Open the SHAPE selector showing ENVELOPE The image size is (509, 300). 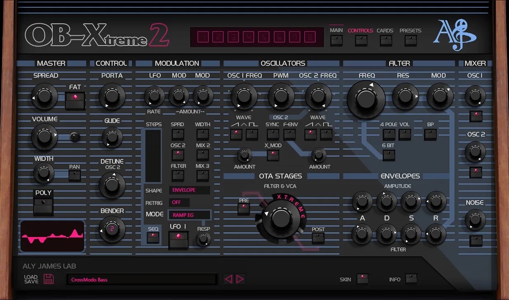189,190
